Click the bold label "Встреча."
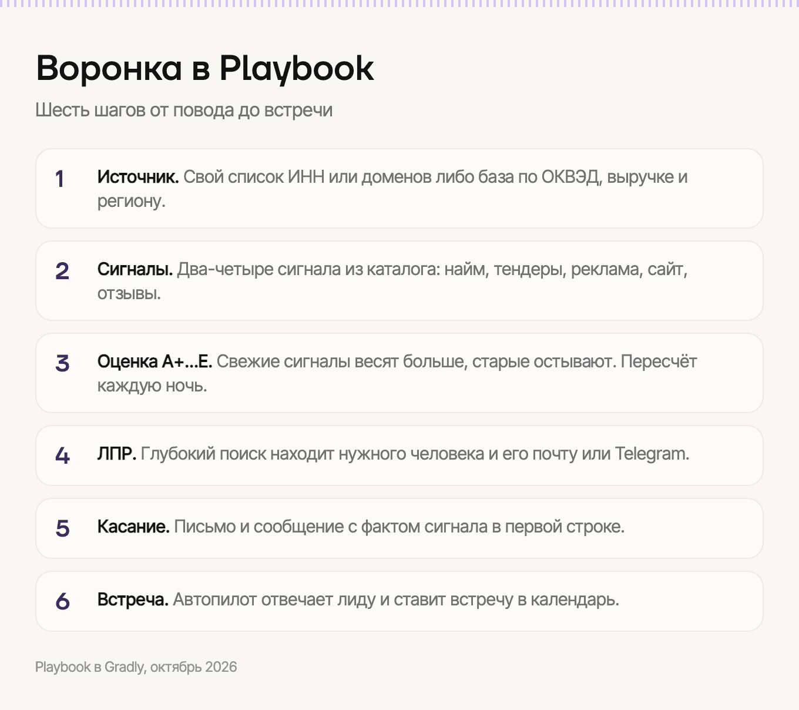Screen dimensions: 799x710 tap(133, 600)
